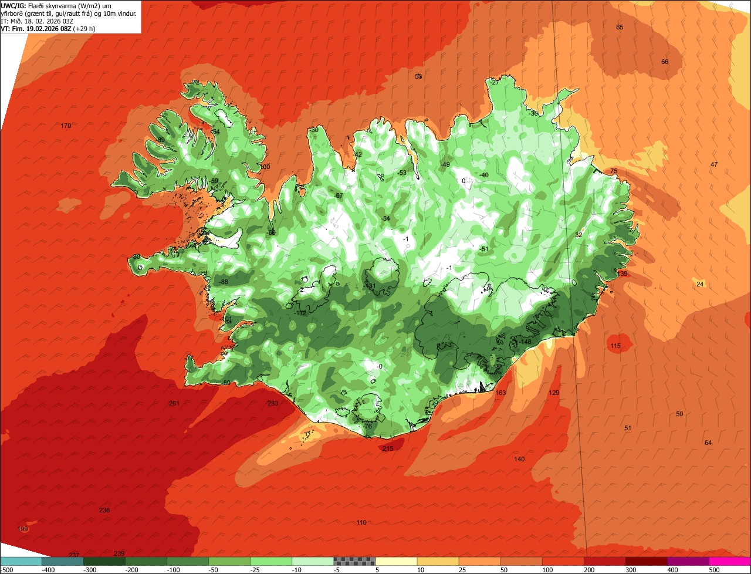Click the 66 value at the top right
This screenshot has height=574, width=751.
(665, 62)
